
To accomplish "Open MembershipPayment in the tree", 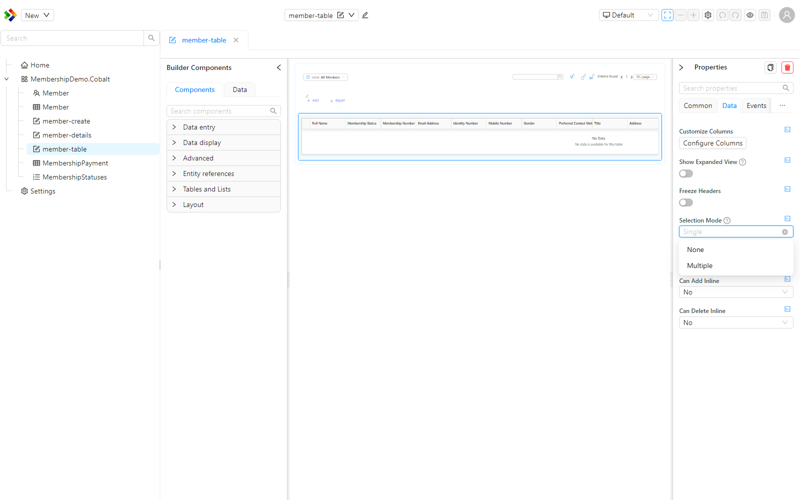I will tap(70, 163).
